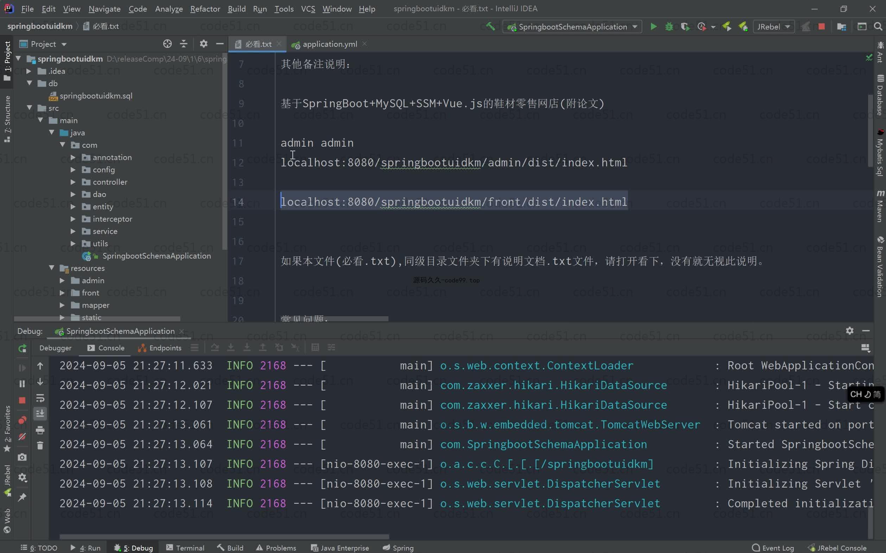Open Terminal tool window

click(x=185, y=547)
